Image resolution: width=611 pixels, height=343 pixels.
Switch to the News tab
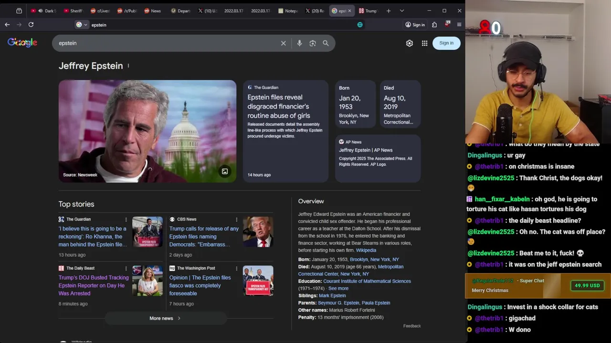tap(153, 10)
